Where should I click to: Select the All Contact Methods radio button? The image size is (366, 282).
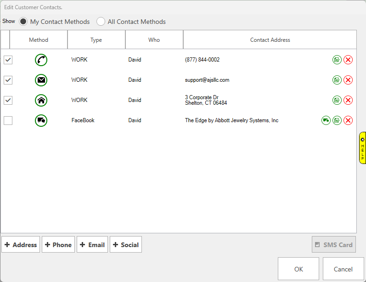[x=101, y=22]
